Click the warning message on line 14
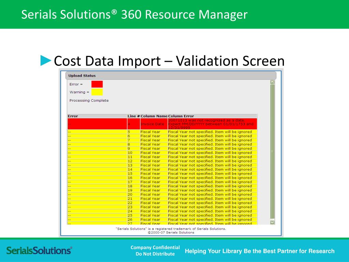The width and height of the screenshot is (349, 262). pyautogui.click(x=212, y=169)
